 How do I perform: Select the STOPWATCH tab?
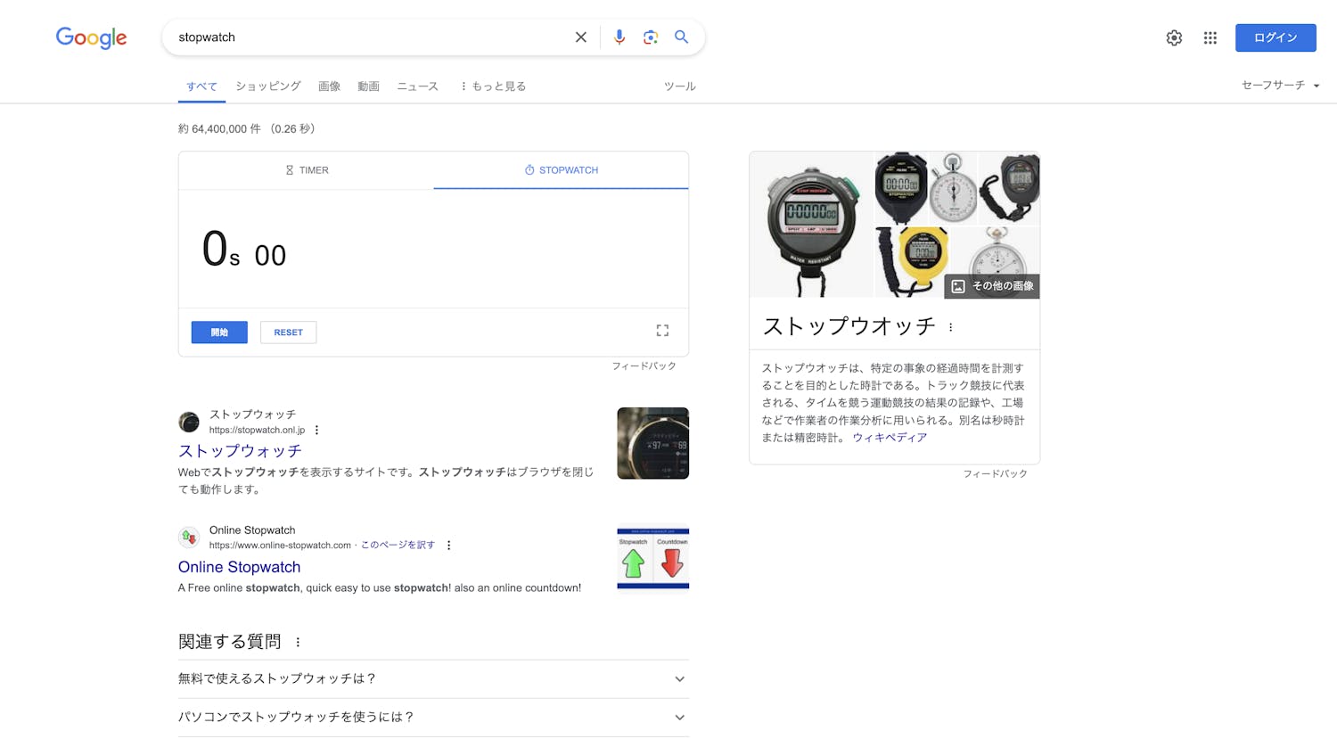tap(561, 170)
